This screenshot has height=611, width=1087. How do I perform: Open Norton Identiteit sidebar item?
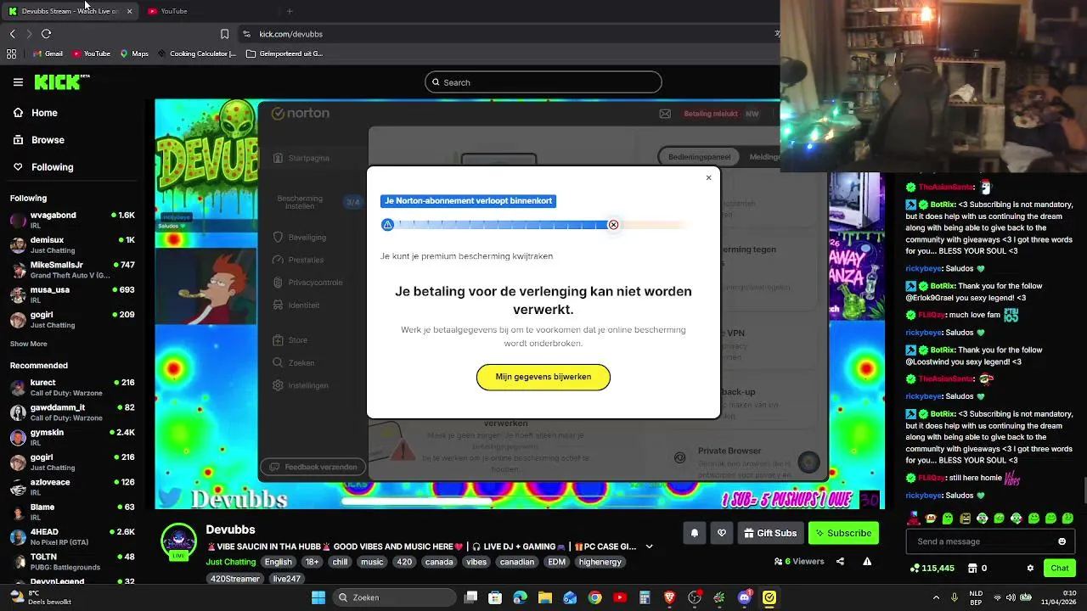click(x=296, y=305)
